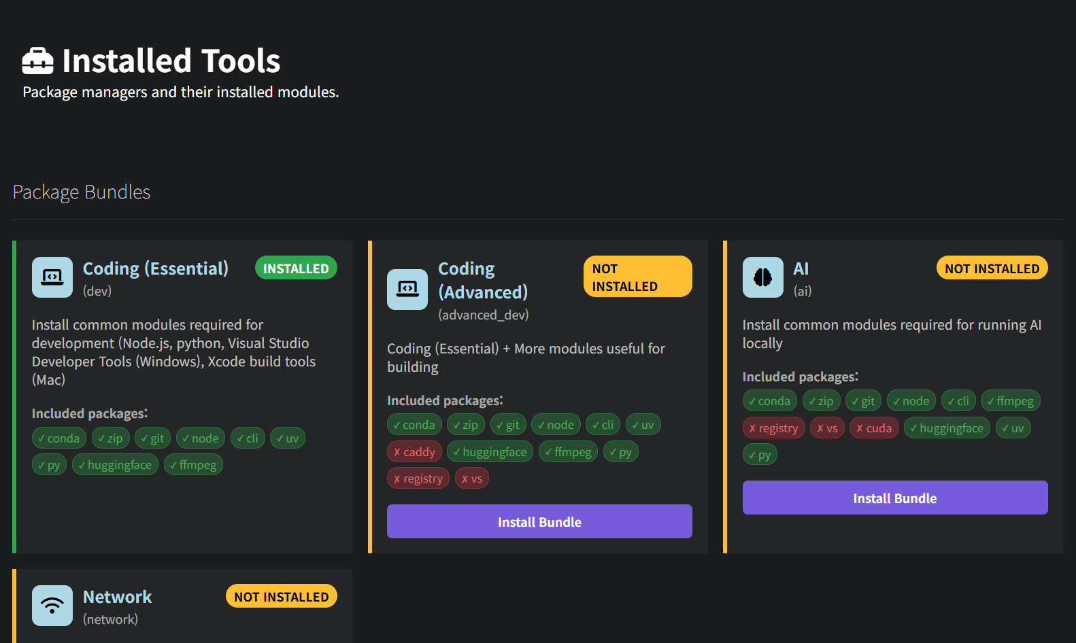Select git tag in Coding (Advanced)
1076x643 pixels.
tap(508, 425)
